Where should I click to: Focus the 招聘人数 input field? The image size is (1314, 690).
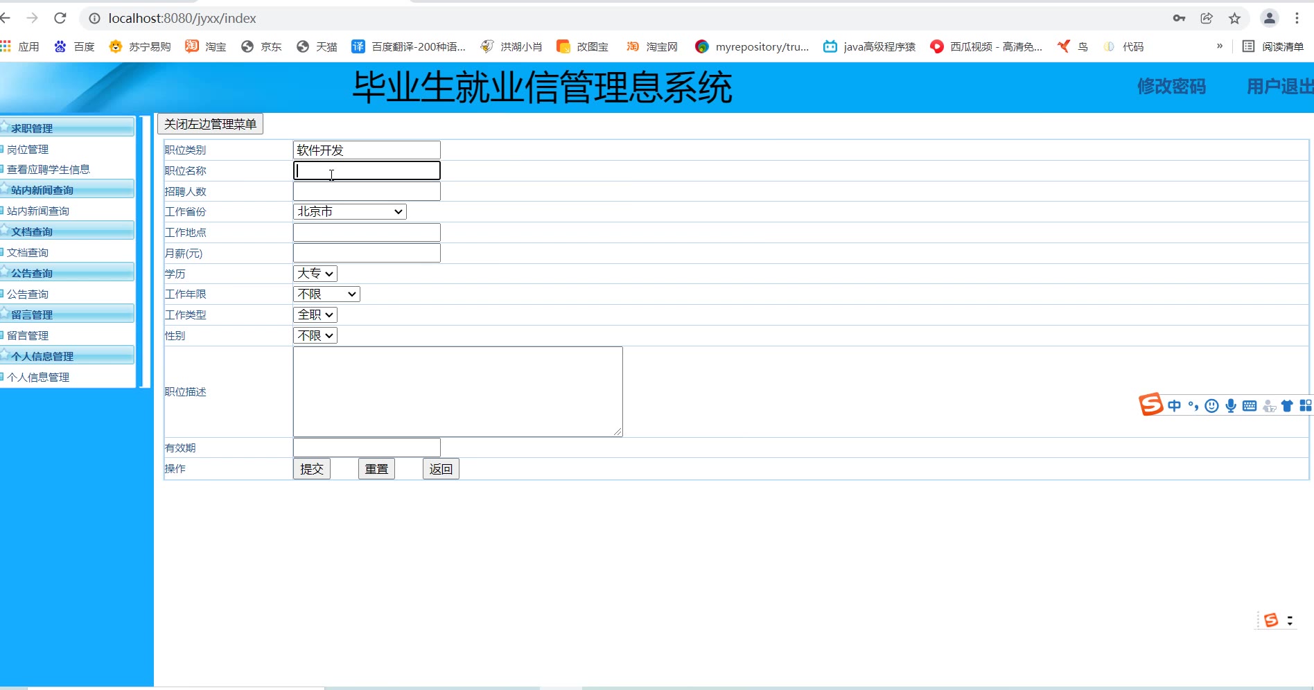tap(367, 191)
